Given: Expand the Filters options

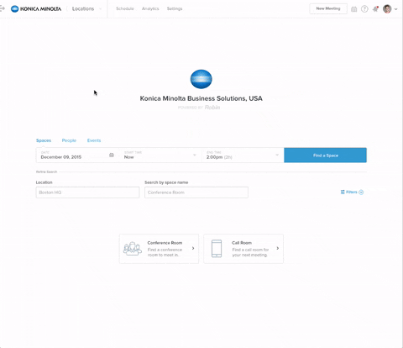Looking at the screenshot, I should [352, 192].
